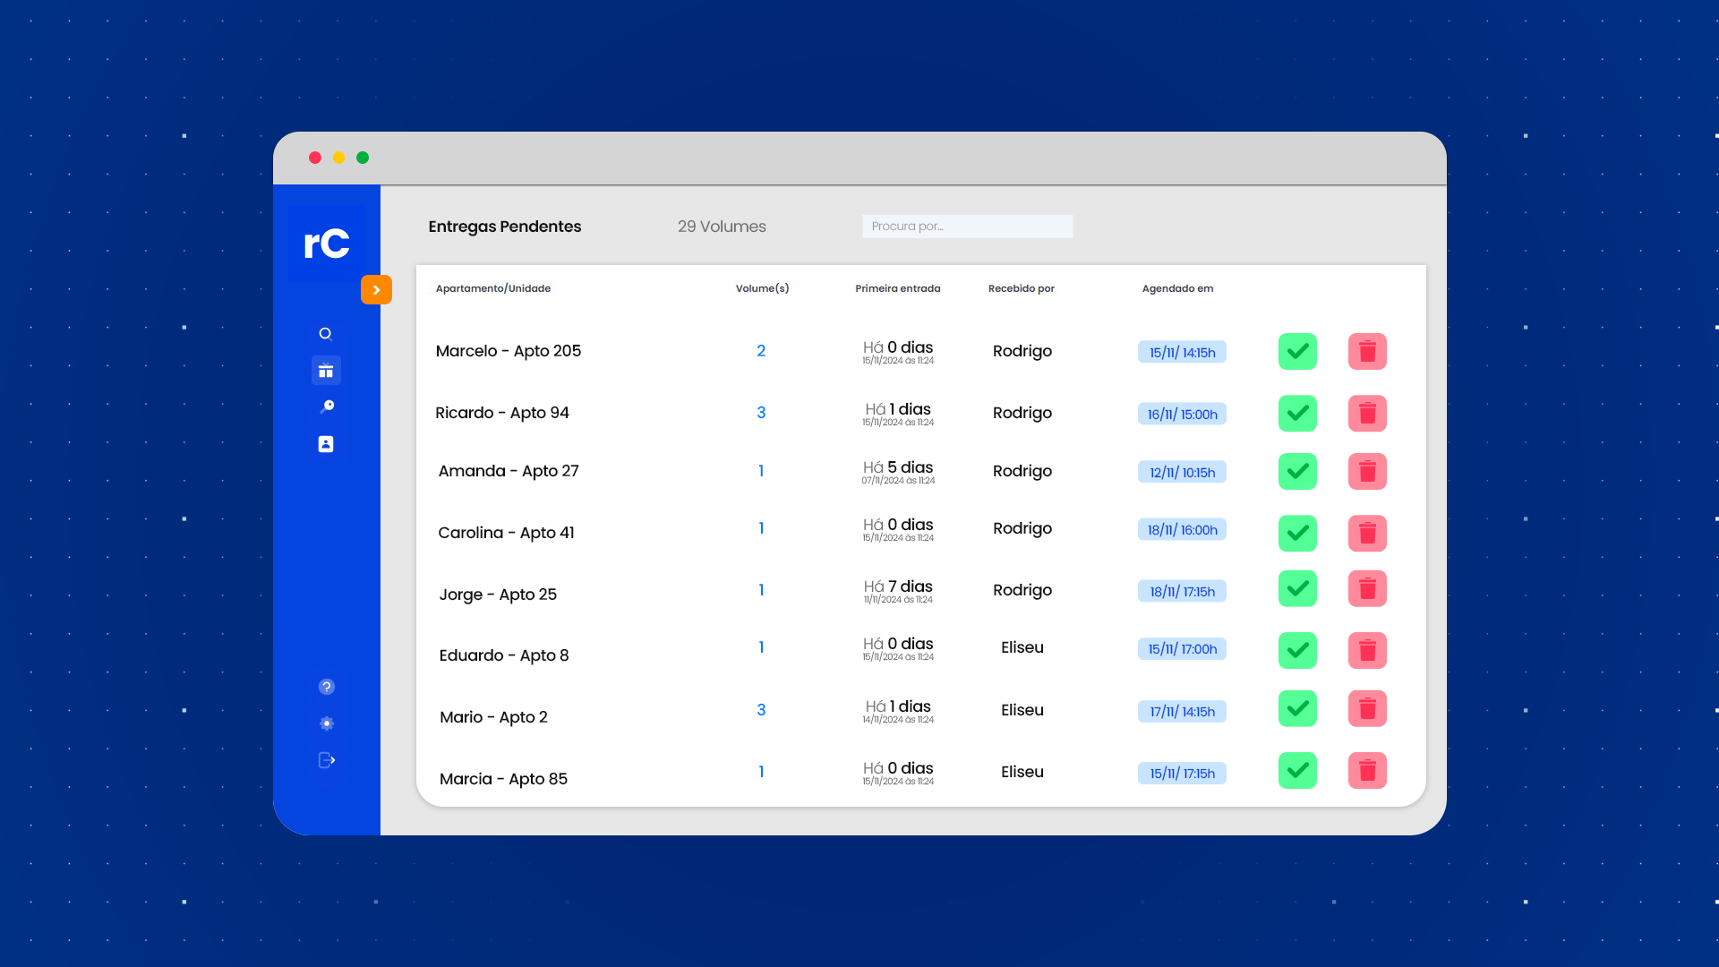
Task: Click the volume count 3 for Ricardo
Action: [x=761, y=413]
